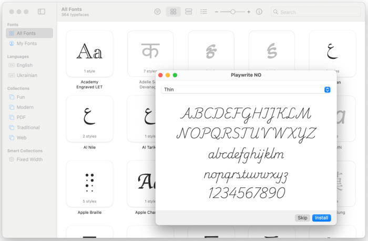Increase preview size with plus icon
Screen dimensions: 368x241
(x=249, y=12)
